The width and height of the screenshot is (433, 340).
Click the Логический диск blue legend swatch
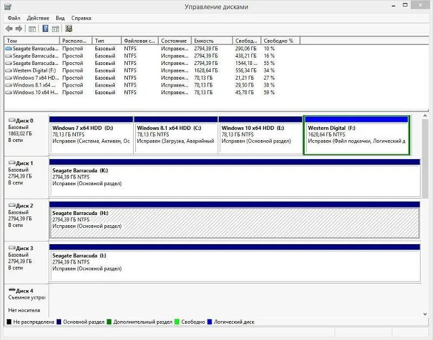(x=209, y=322)
